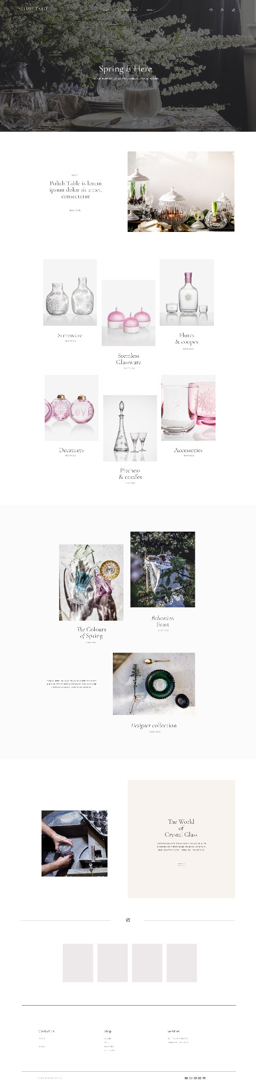
Task: Open the Accessories pink glasses image
Action: [x=188, y=407]
